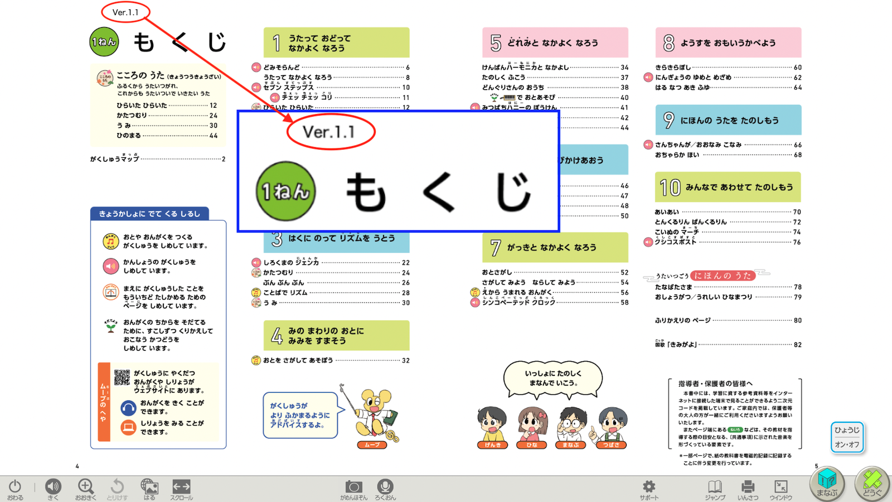
Task: Click speaker icon beside クシコスポスト
Action: [x=648, y=242]
